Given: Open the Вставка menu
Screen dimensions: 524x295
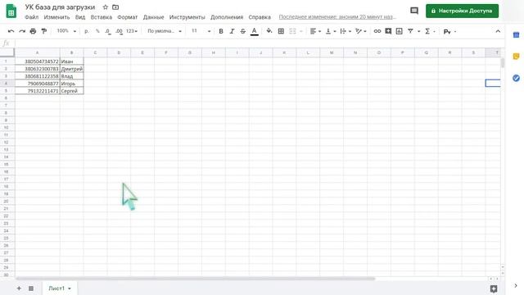Looking at the screenshot, I should point(102,17).
